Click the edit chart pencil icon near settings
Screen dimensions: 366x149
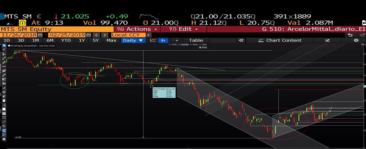click(x=327, y=40)
